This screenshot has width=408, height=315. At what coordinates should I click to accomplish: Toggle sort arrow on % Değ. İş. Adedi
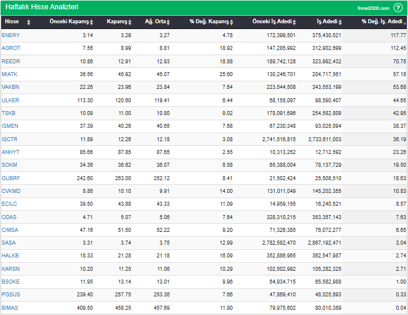point(405,24)
